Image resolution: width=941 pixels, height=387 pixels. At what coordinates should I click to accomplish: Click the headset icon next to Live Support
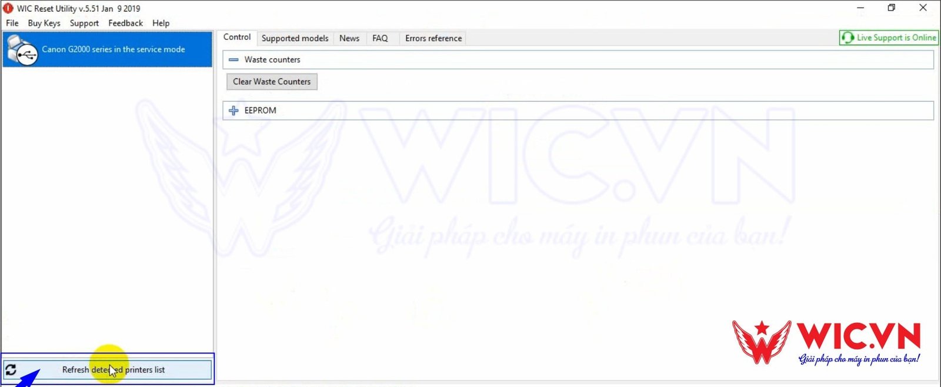847,38
